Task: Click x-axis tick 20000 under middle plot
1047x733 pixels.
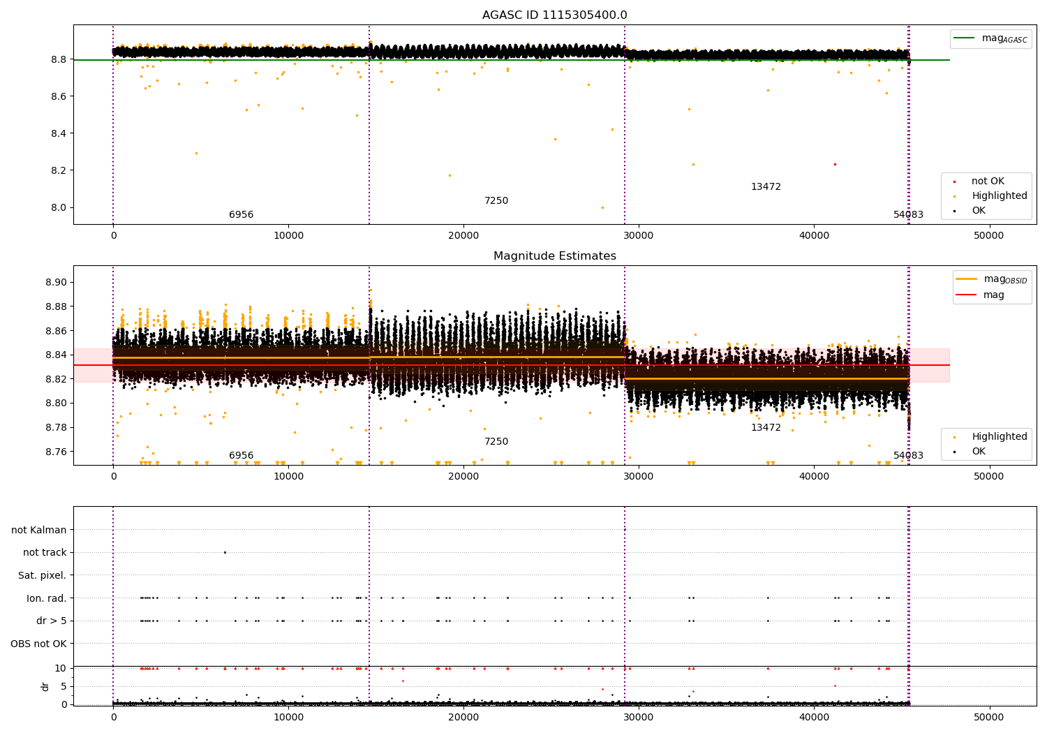Action: pos(463,476)
